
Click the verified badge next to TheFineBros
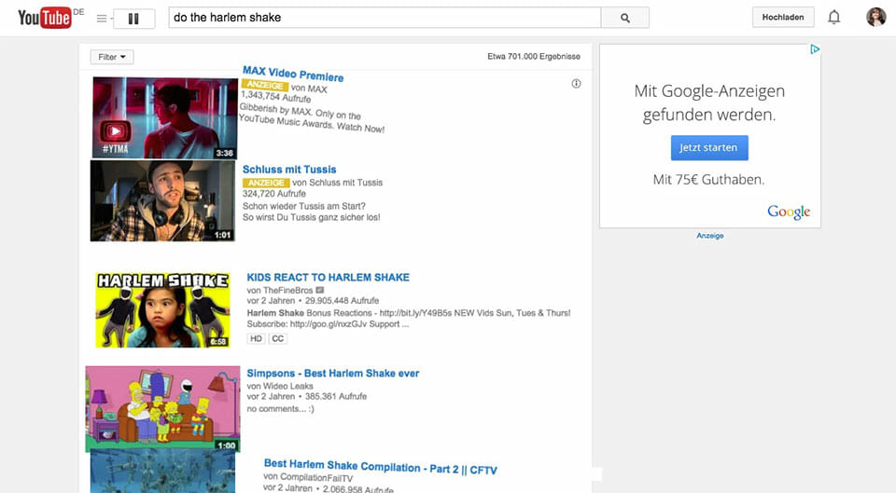click(319, 290)
